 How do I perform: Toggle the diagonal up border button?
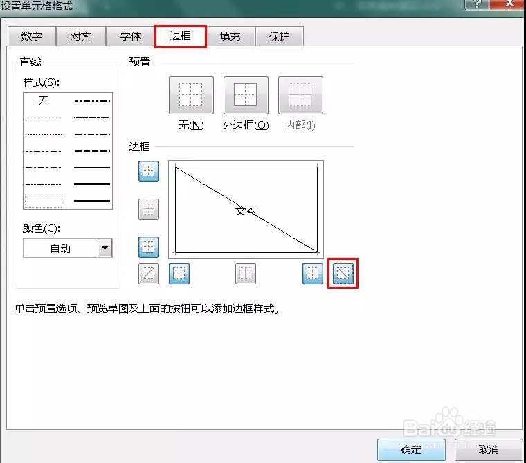(149, 273)
